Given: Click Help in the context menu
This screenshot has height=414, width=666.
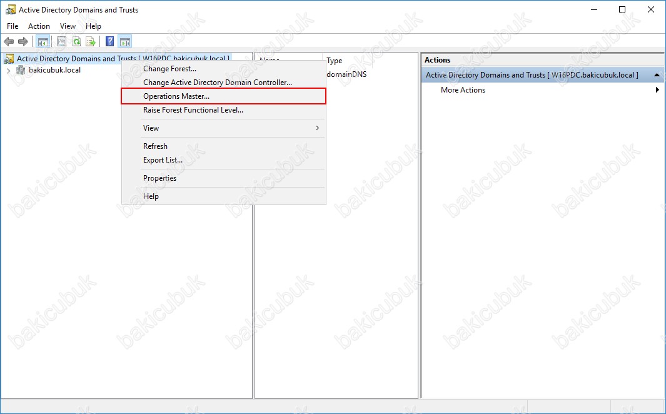Looking at the screenshot, I should pos(224,196).
